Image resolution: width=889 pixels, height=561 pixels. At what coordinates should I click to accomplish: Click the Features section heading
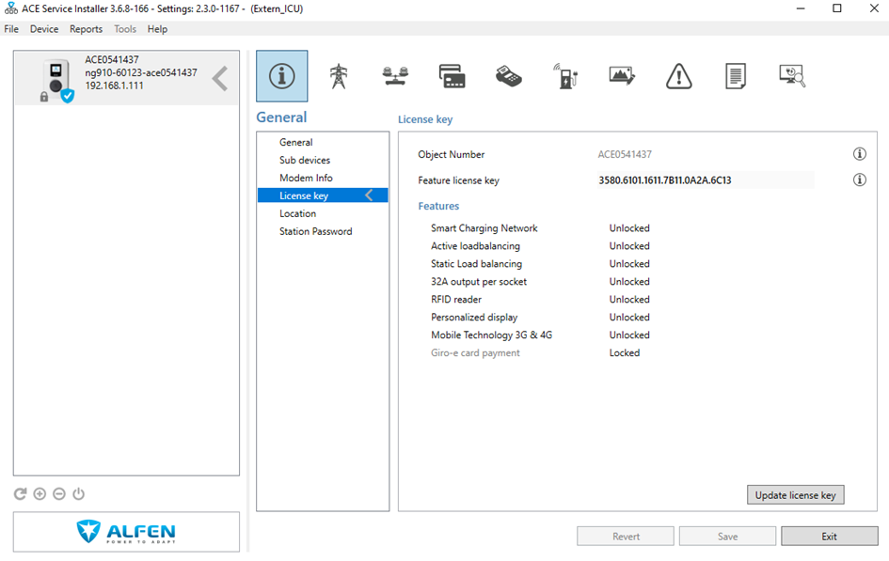tap(438, 206)
